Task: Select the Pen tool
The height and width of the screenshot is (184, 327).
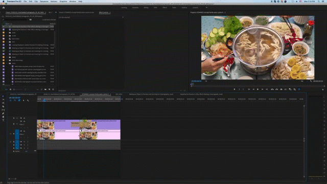Action: (3, 113)
